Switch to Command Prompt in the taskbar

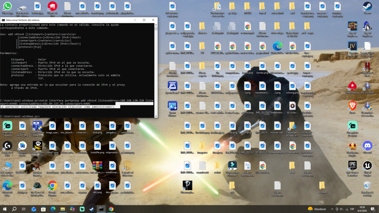point(101,209)
